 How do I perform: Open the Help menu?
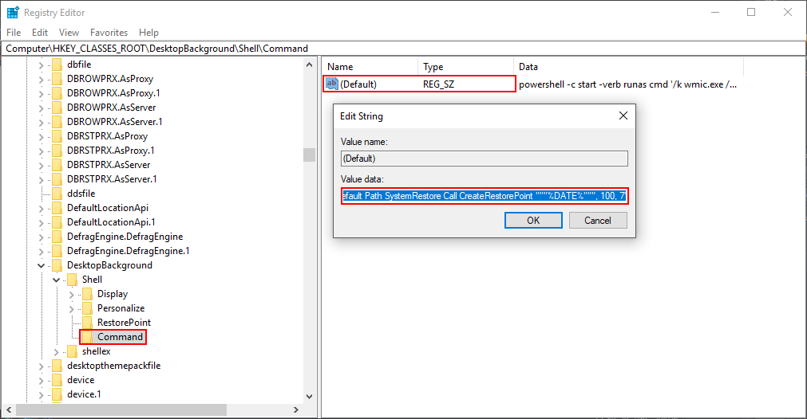click(148, 33)
